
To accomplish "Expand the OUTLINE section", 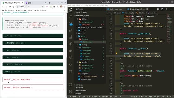I will 79,85.
